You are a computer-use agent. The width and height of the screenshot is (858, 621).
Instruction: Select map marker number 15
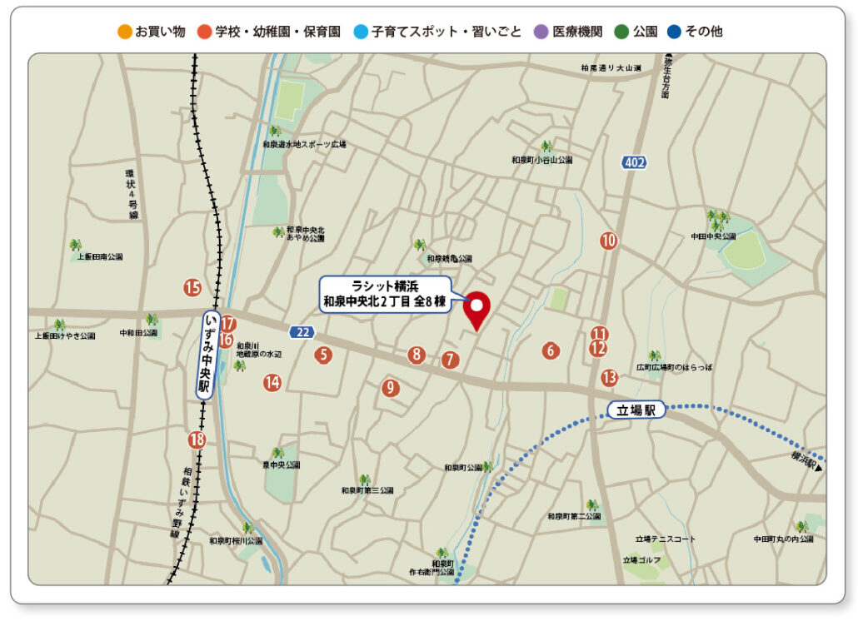[192, 287]
